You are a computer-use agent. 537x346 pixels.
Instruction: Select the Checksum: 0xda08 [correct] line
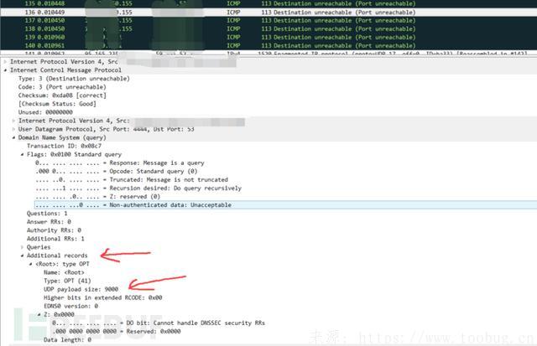coord(60,96)
